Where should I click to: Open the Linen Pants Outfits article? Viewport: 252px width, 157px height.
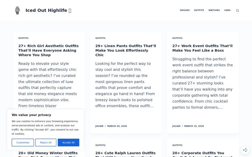126,50
